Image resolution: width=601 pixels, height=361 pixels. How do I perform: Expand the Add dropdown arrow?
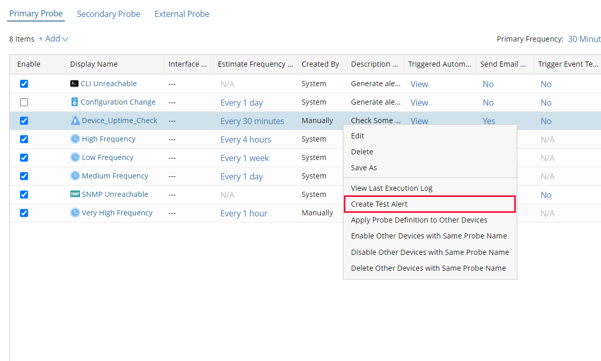[x=65, y=38]
